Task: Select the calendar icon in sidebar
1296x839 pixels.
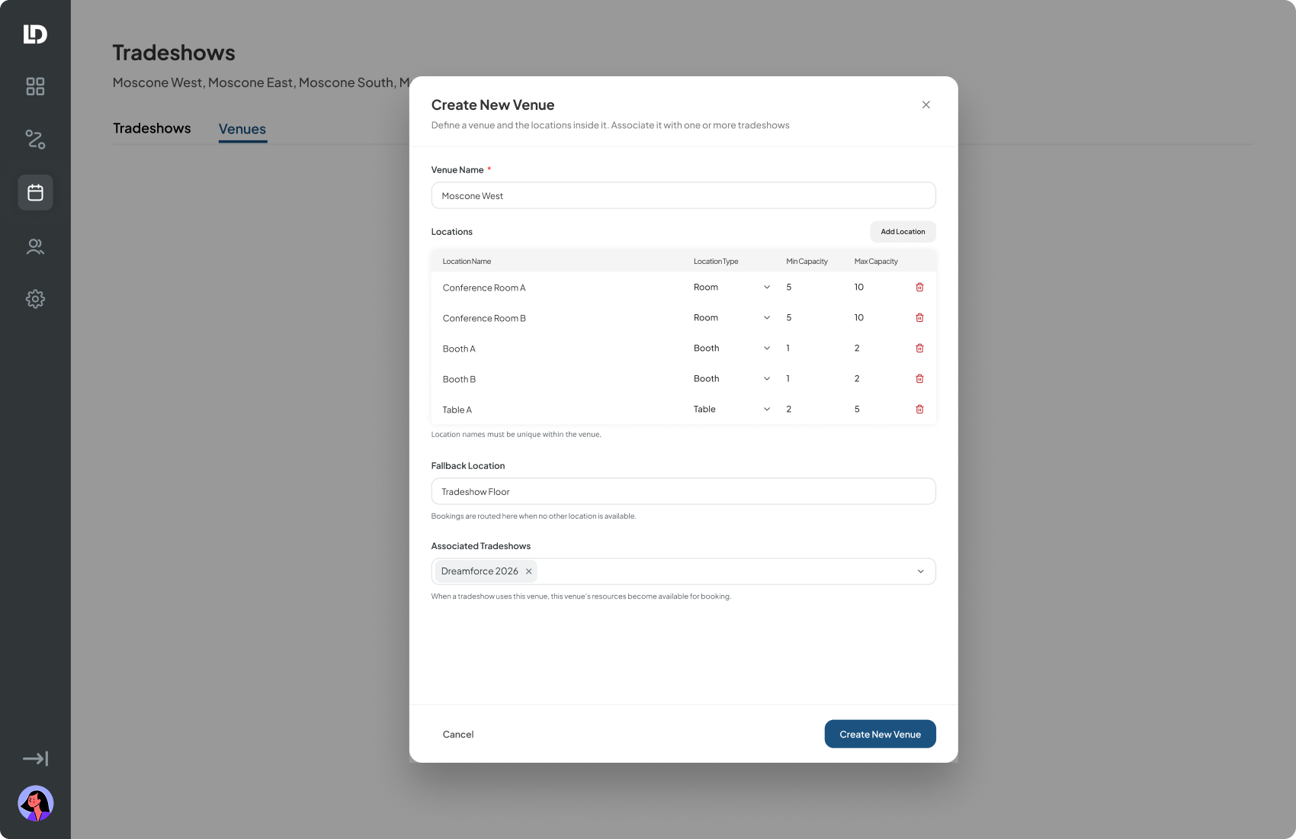Action: point(35,193)
